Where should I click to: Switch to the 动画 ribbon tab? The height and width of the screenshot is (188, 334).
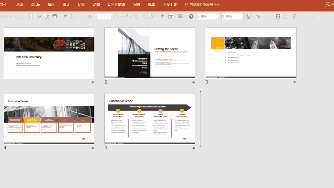pyautogui.click(x=96, y=4)
